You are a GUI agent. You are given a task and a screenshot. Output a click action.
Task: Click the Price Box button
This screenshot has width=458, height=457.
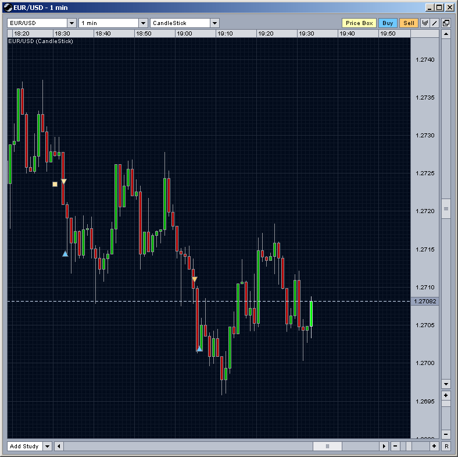coord(359,23)
